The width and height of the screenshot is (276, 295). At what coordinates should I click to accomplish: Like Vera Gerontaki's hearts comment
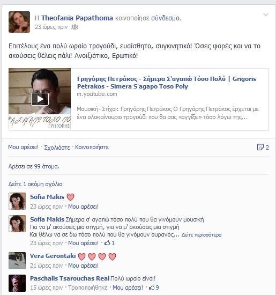(83, 265)
